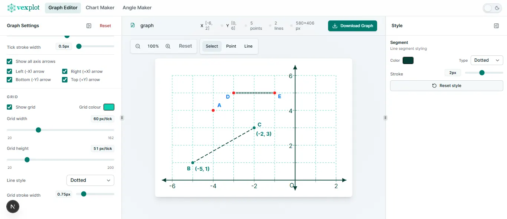Click the "(-5, 1)" coordinate label
Viewport: 507px width, 219px height.
click(202, 169)
